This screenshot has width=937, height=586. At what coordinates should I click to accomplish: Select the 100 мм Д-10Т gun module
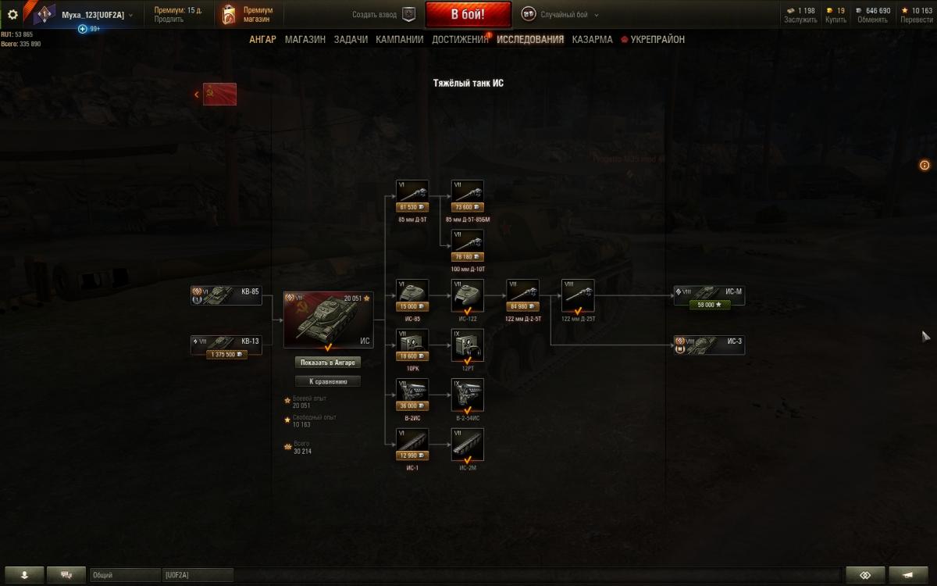(468, 245)
